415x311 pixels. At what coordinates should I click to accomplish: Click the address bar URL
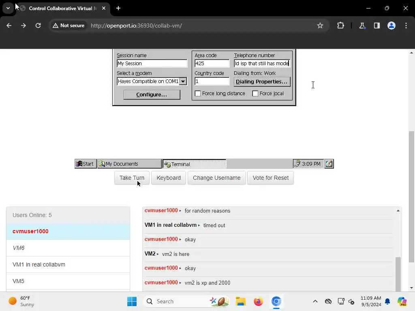click(136, 26)
